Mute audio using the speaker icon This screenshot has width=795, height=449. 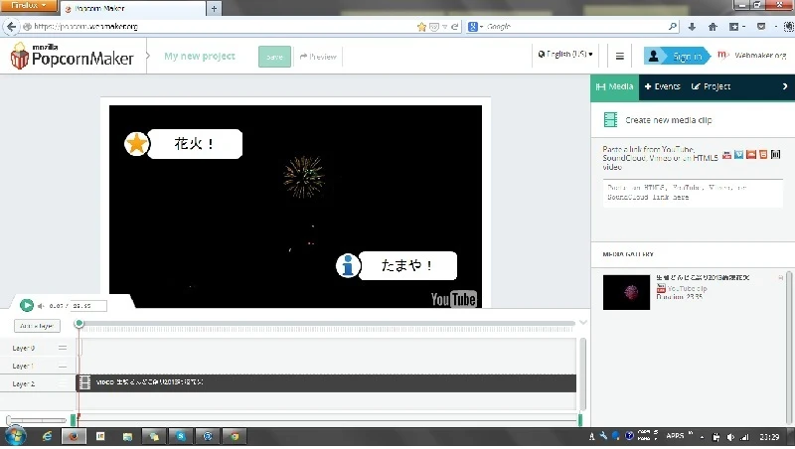coord(41,306)
